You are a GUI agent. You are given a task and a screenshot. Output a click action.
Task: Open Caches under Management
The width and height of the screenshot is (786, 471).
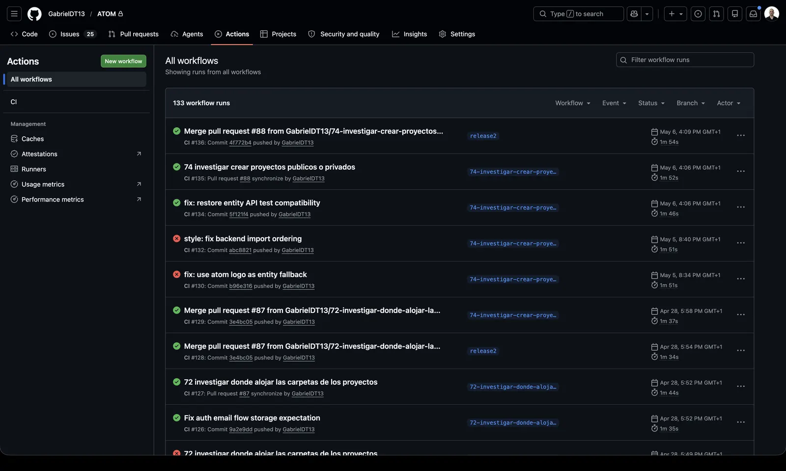coord(77,139)
